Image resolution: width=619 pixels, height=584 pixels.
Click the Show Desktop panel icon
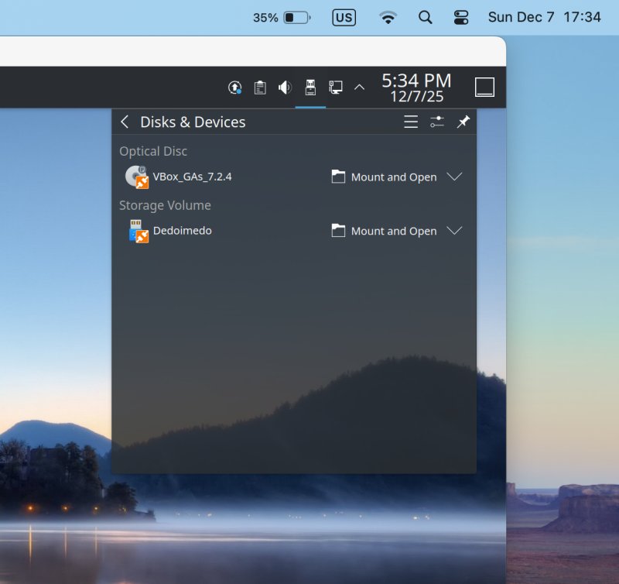click(484, 88)
